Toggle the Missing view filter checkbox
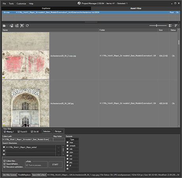 (x=5, y=132)
